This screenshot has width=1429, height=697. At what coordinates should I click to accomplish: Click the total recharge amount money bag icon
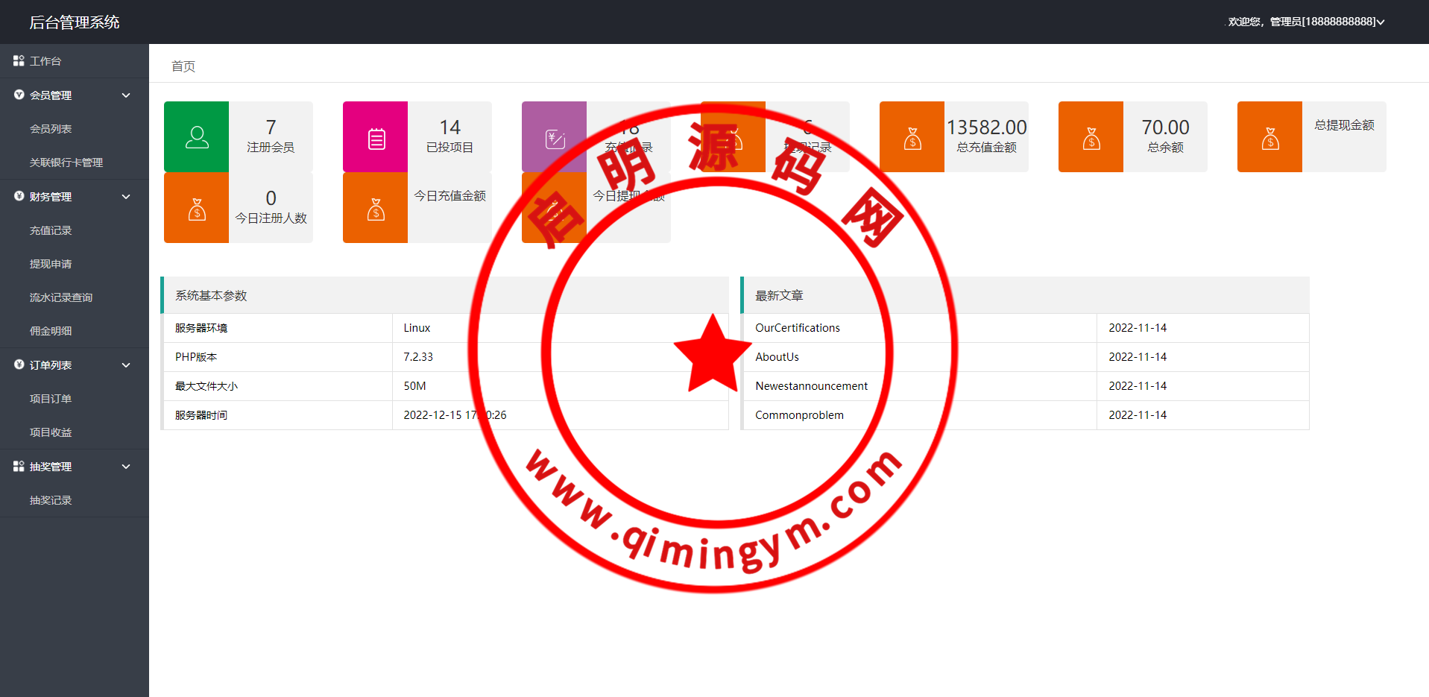click(x=912, y=139)
